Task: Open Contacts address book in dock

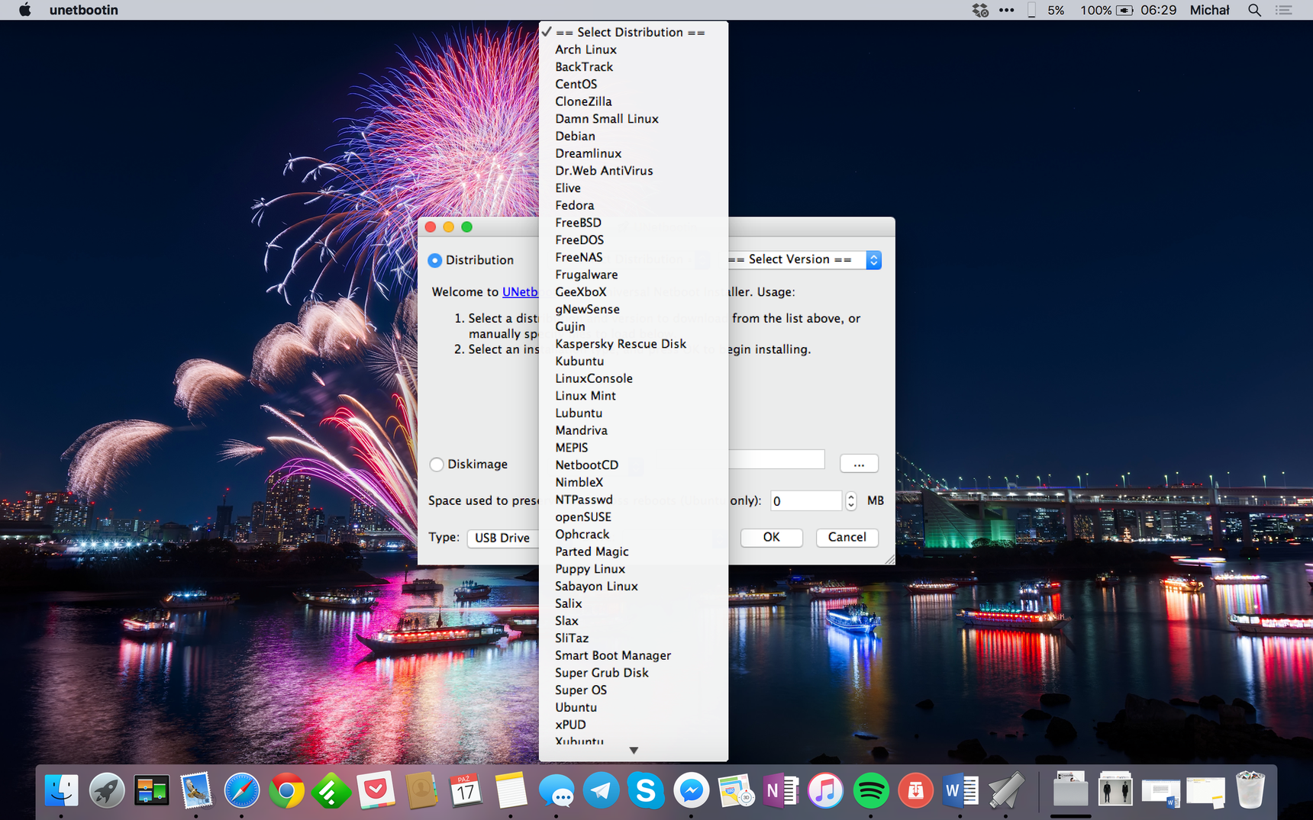Action: [x=421, y=790]
